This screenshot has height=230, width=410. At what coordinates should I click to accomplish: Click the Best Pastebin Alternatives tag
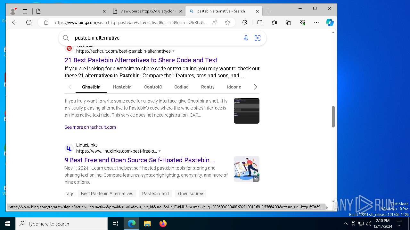[107, 194]
